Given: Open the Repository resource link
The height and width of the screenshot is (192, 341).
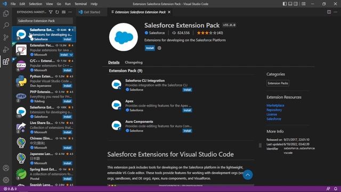Looking at the screenshot, I should (x=274, y=110).
